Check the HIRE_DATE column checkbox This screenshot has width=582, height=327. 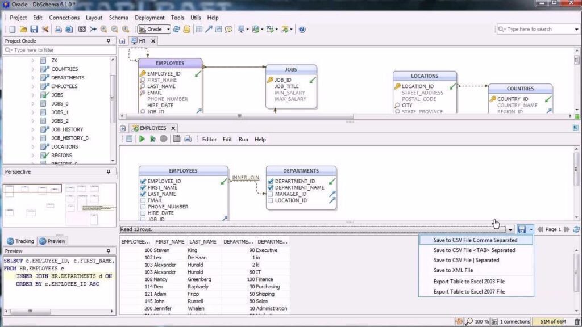click(143, 213)
